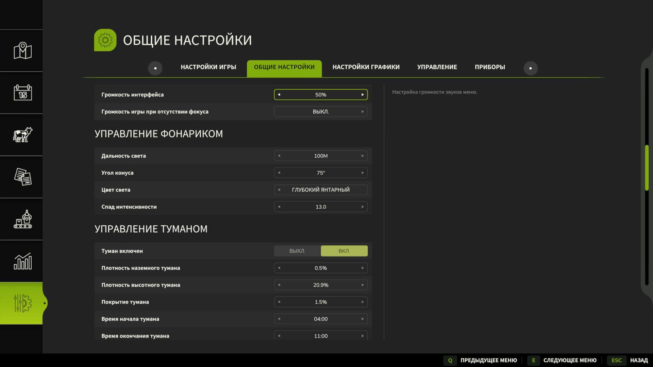Decrease Угол конуса with left arrow

coord(279,173)
